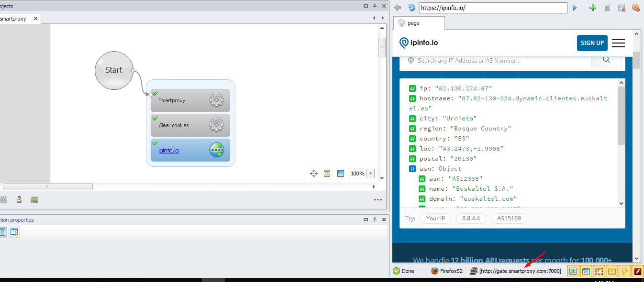Pin the designer panel
The width and height of the screenshot is (644, 282).
coord(375,6)
